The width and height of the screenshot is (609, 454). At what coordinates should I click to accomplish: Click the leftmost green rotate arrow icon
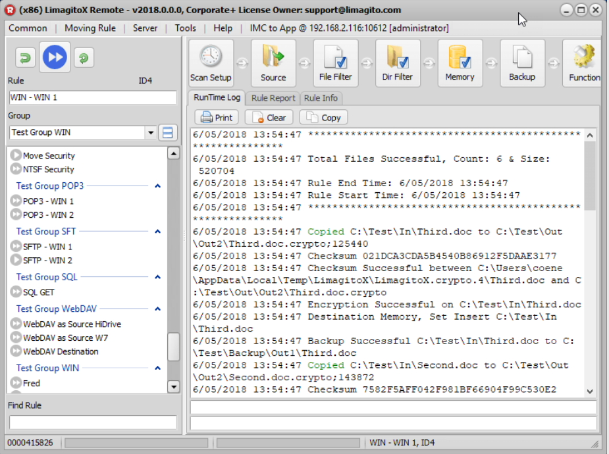click(24, 57)
